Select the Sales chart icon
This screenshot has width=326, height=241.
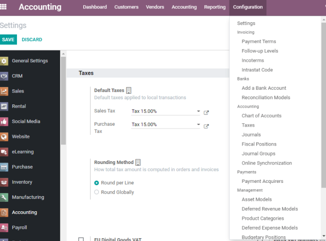coord(4,91)
